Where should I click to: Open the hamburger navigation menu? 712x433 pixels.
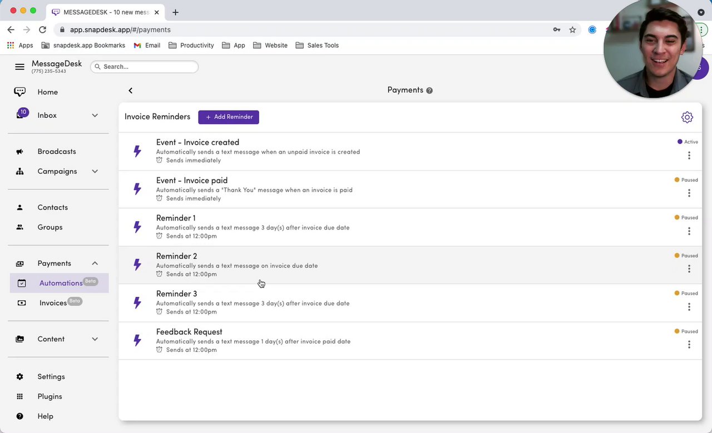tap(19, 67)
